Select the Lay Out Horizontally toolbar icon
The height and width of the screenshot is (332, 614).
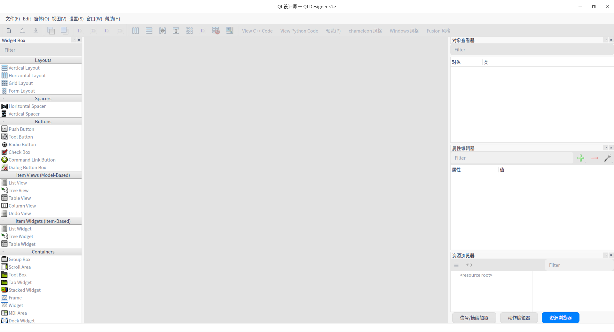pos(136,30)
